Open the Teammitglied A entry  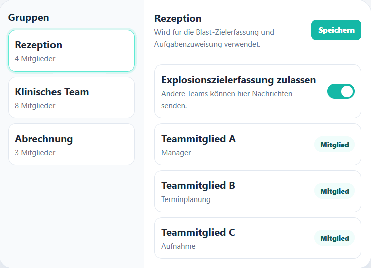257,144
